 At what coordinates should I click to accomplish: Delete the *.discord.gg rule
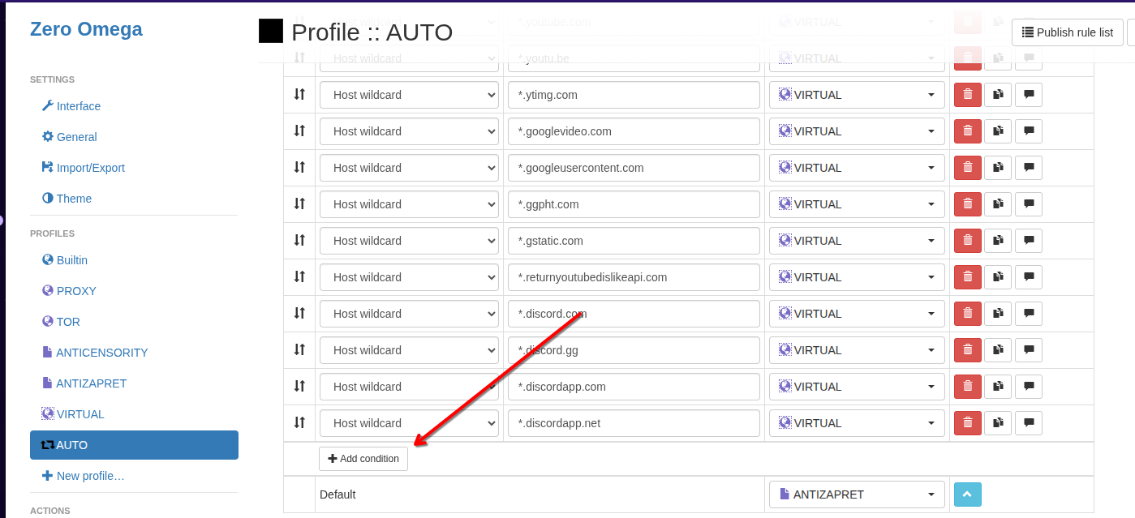(x=967, y=350)
